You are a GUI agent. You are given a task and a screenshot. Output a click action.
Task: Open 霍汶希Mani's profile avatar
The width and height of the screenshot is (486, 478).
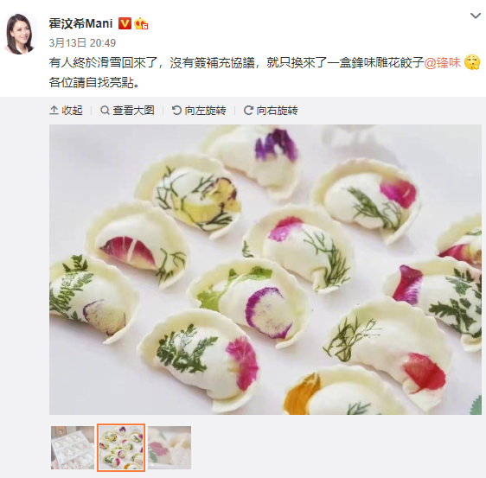20,34
